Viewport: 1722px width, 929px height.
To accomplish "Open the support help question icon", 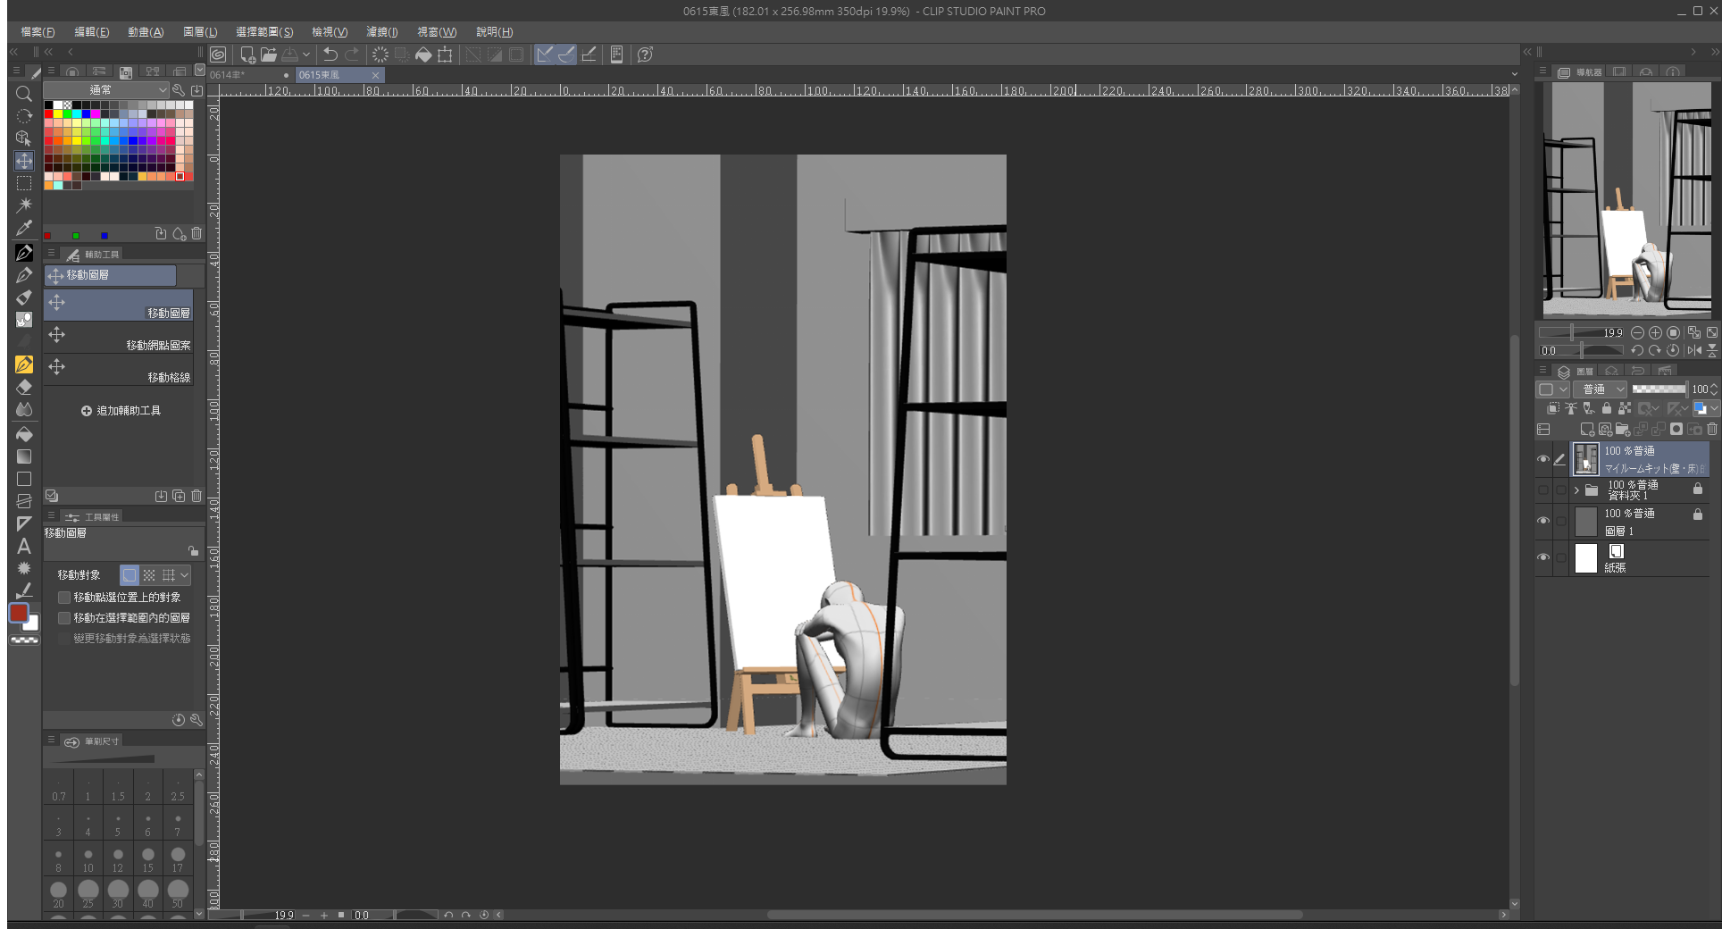I will pyautogui.click(x=645, y=54).
